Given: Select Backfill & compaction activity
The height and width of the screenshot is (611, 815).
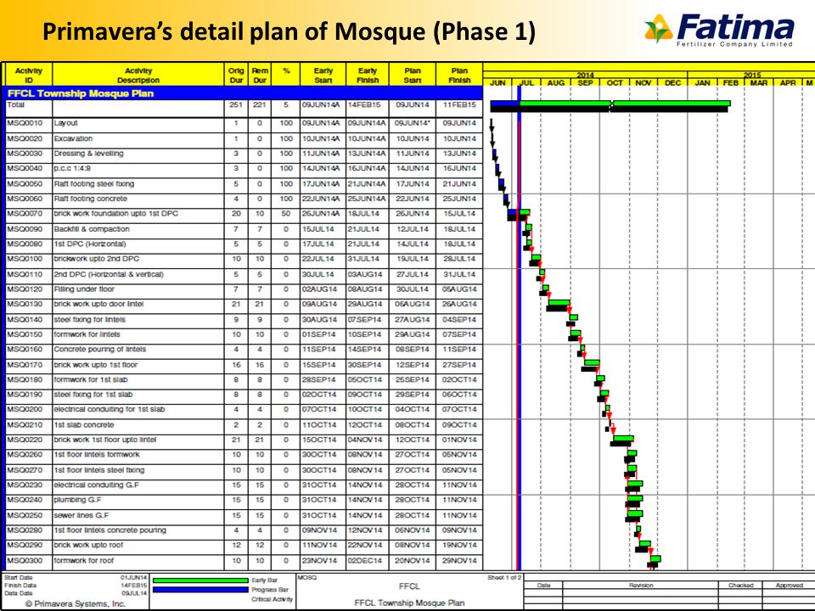Looking at the screenshot, I should click(x=244, y=229).
